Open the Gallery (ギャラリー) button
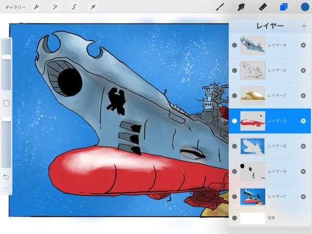Viewport: 312px width, 234px height. pyautogui.click(x=15, y=7)
